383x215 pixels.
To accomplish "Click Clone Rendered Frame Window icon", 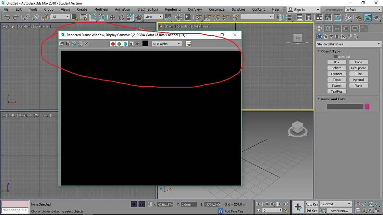I will pos(74,44).
